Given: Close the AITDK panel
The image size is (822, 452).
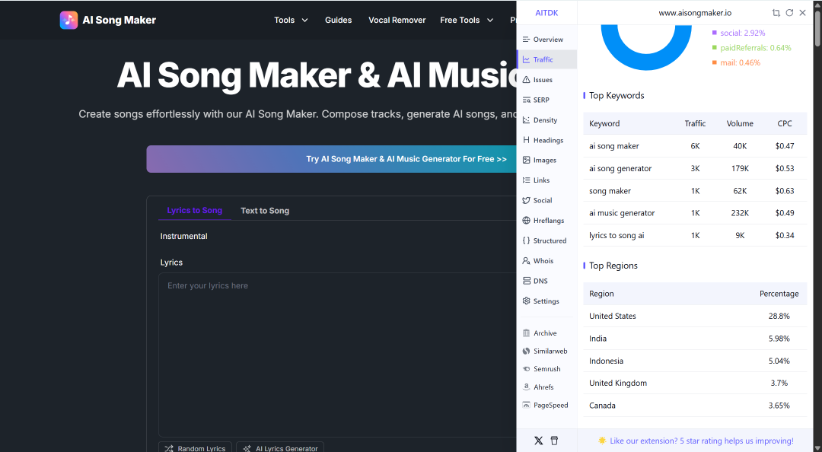Looking at the screenshot, I should tap(802, 13).
